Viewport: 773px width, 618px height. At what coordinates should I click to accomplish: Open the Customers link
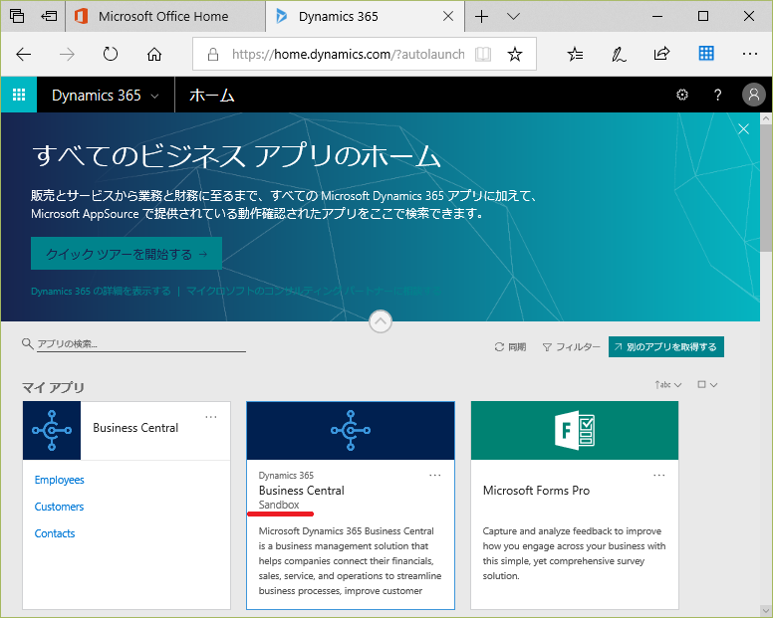click(59, 507)
